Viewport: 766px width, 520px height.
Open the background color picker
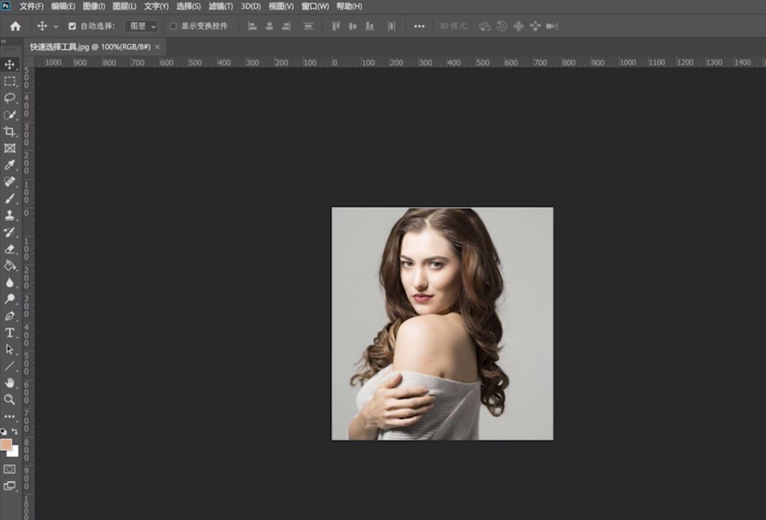15,453
